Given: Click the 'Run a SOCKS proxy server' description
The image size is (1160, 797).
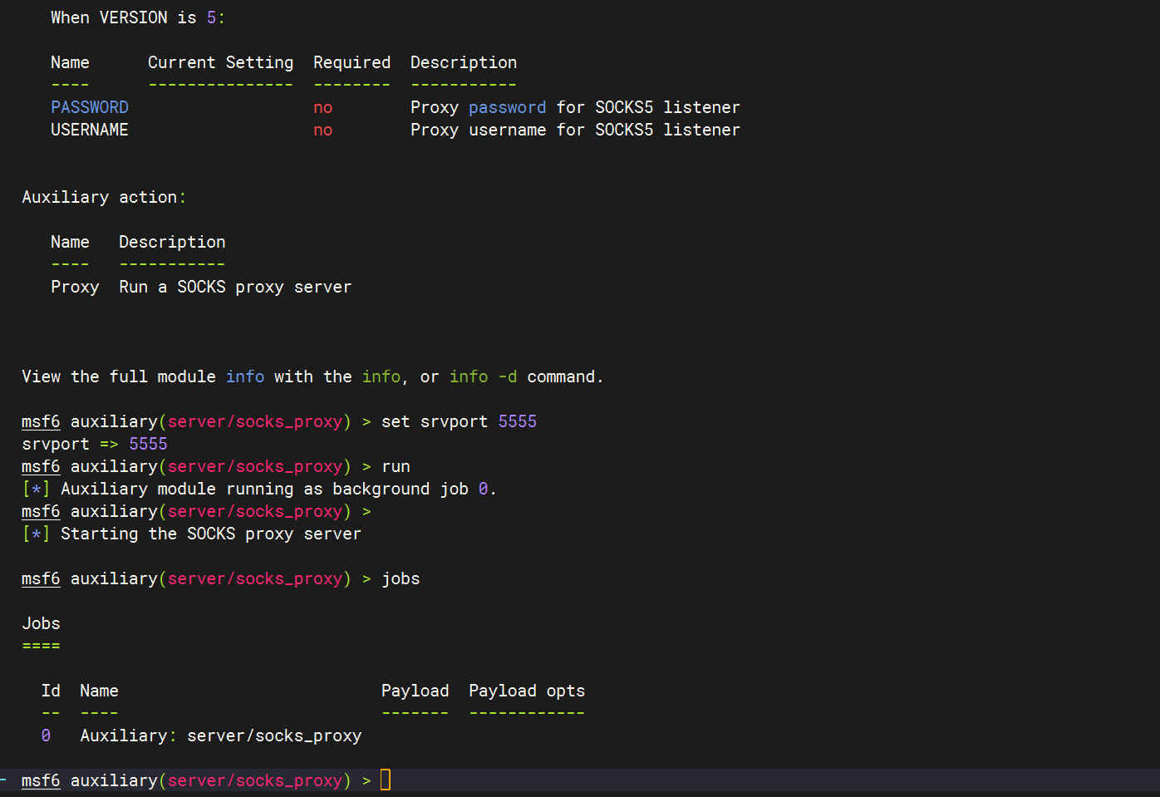Looking at the screenshot, I should pos(235,287).
